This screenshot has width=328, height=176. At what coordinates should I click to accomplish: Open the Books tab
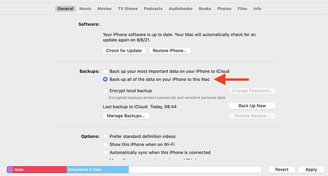click(205, 8)
